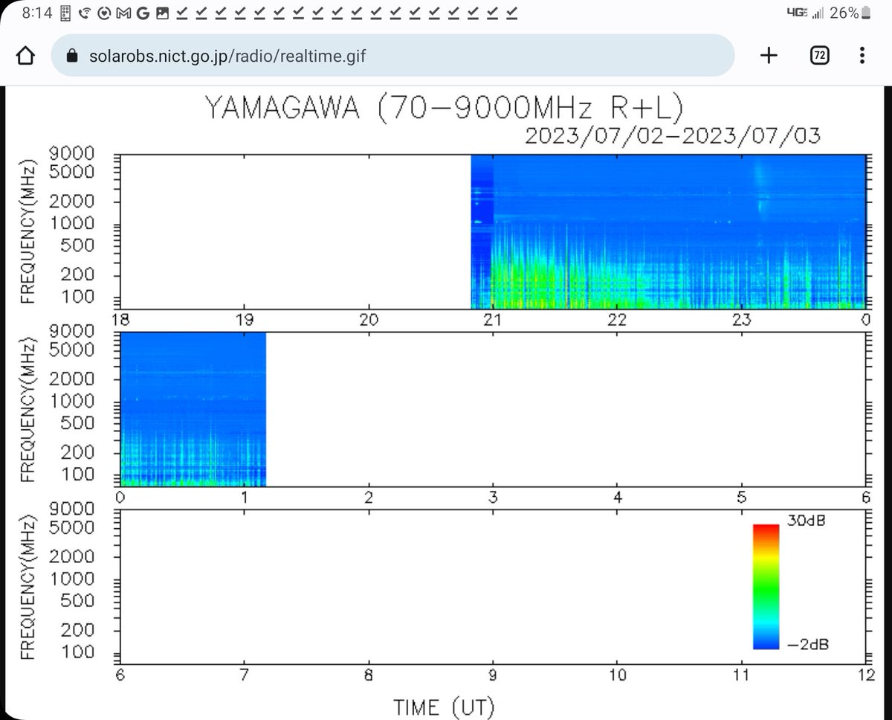Viewport: 892px width, 720px height.
Task: Click the 7 hour tick label
Action: pos(244,676)
